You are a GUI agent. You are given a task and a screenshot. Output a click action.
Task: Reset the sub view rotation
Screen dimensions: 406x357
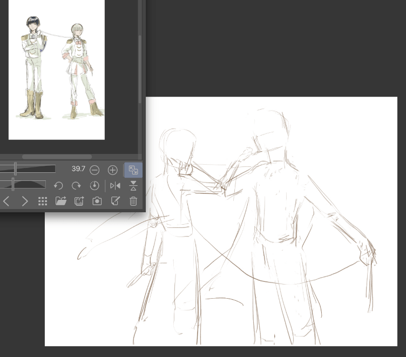tap(94, 186)
